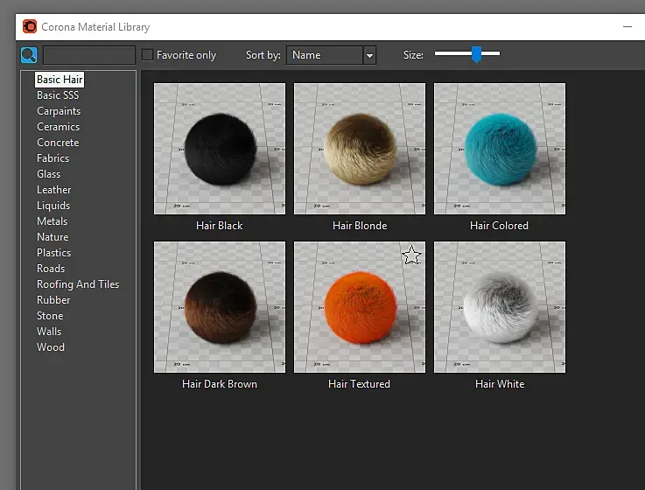Open the Glass materials category

pos(49,174)
